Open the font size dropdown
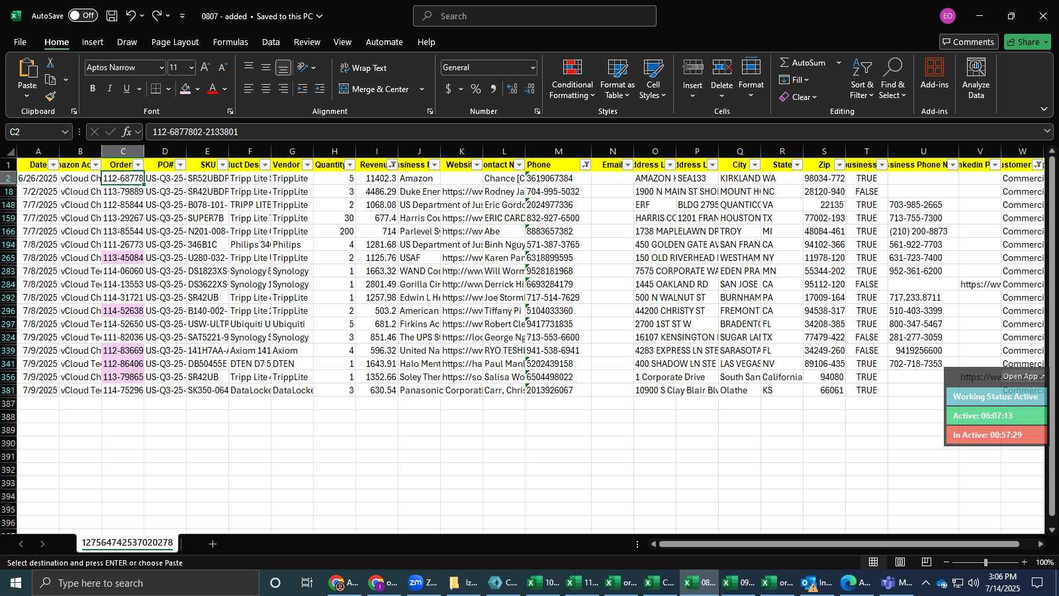Image resolution: width=1059 pixels, height=596 pixels. (191, 68)
